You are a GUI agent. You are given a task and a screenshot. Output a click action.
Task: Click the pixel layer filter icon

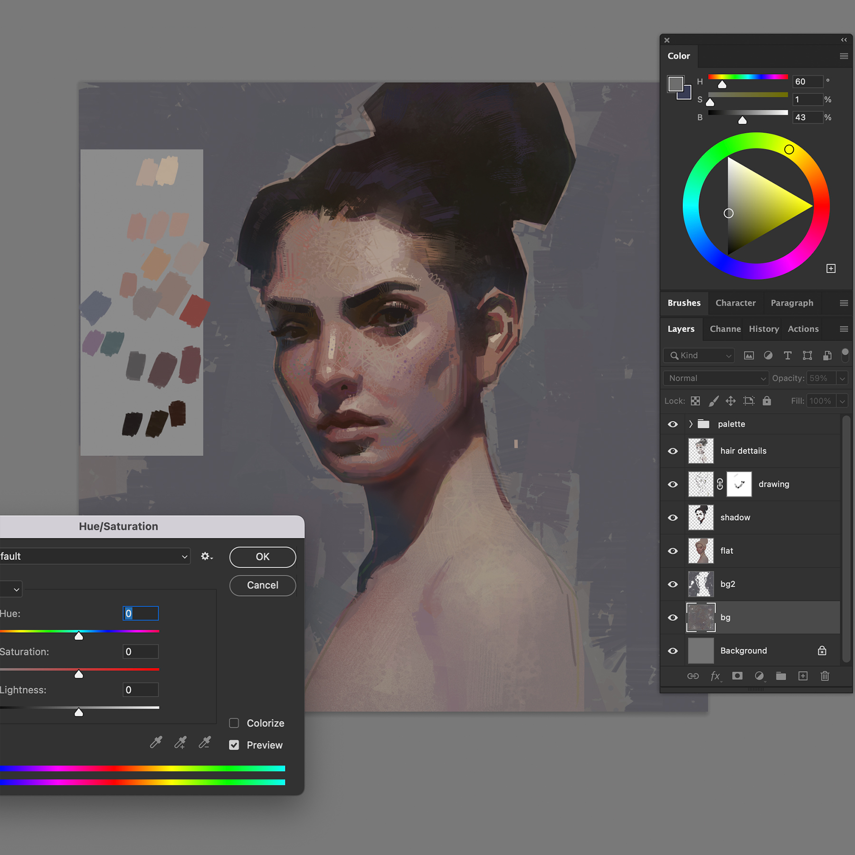click(749, 355)
